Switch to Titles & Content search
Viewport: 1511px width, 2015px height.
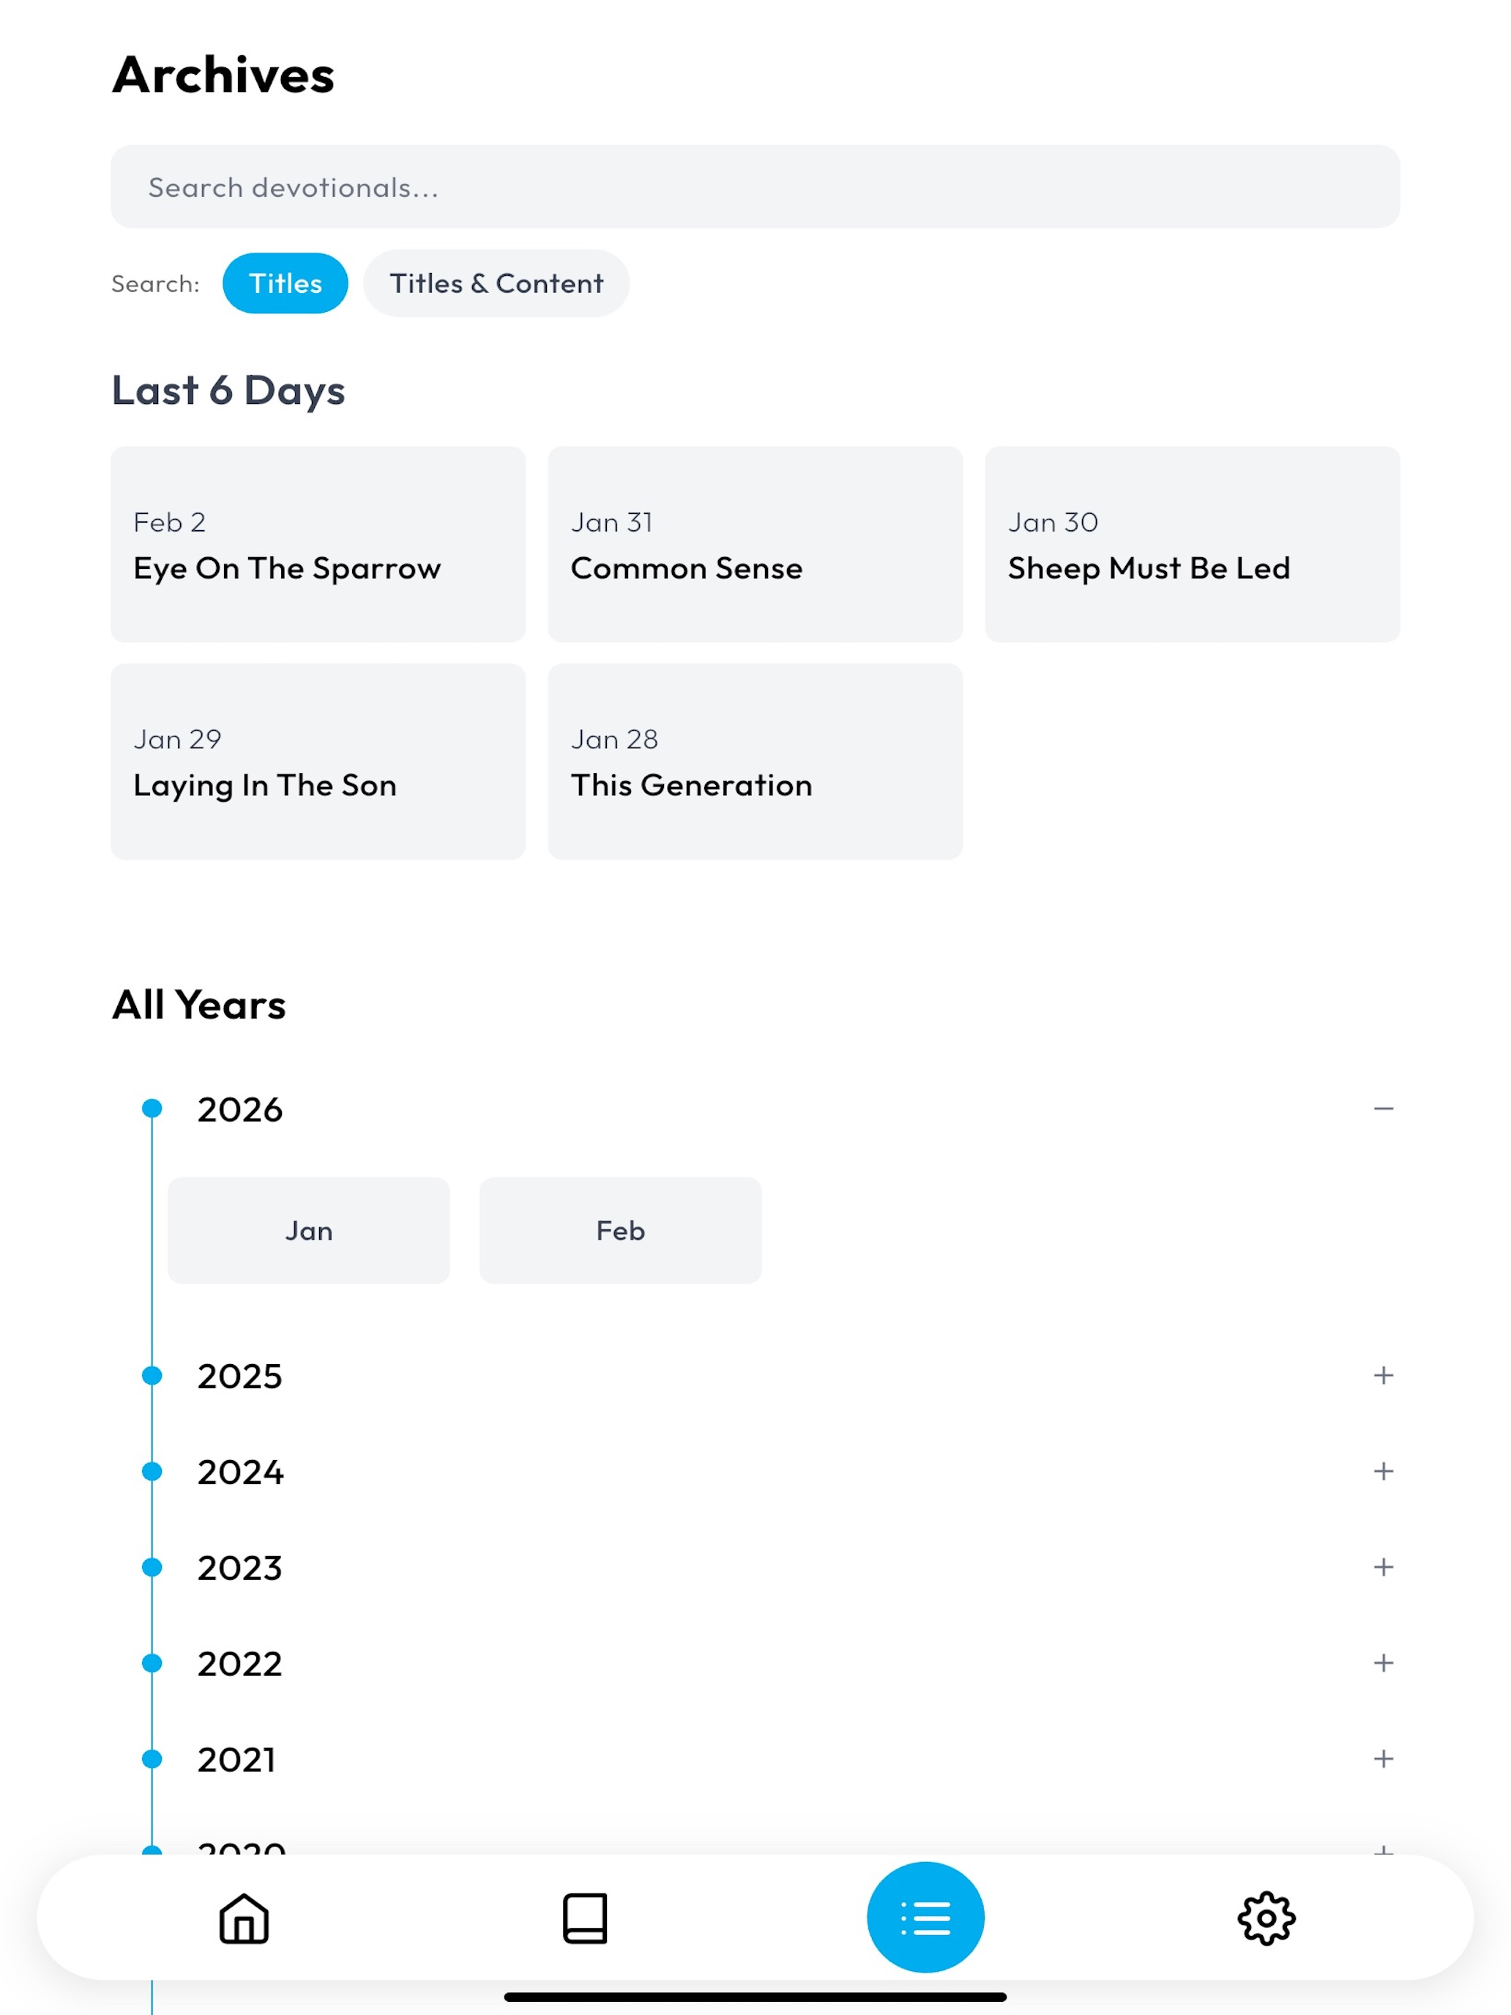coord(496,283)
